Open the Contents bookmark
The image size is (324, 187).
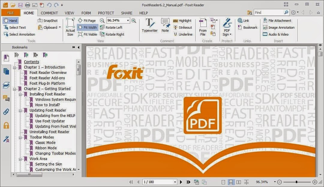[x=31, y=62]
